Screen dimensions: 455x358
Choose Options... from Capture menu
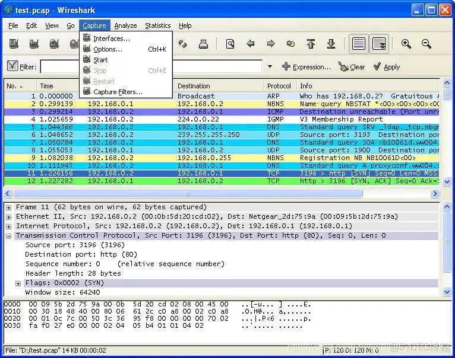click(126, 49)
